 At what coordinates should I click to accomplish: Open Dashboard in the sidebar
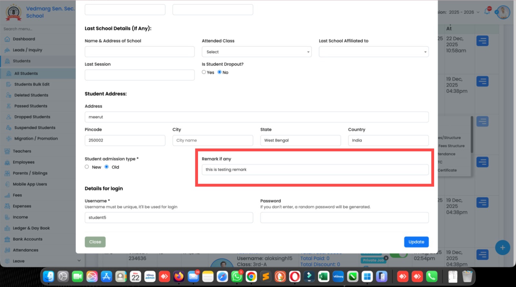(24, 39)
